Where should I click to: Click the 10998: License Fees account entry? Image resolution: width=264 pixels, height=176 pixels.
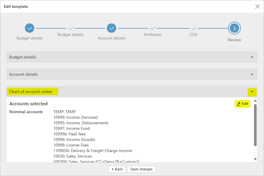(71, 145)
